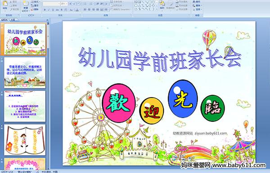Toggle italic text formatting
This screenshot has height=173, width=270.
49,10
